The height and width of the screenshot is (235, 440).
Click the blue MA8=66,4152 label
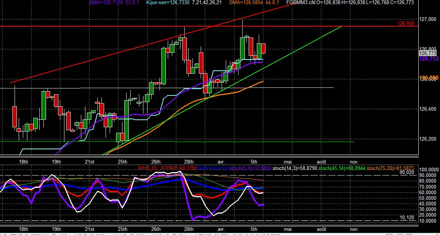213,168
